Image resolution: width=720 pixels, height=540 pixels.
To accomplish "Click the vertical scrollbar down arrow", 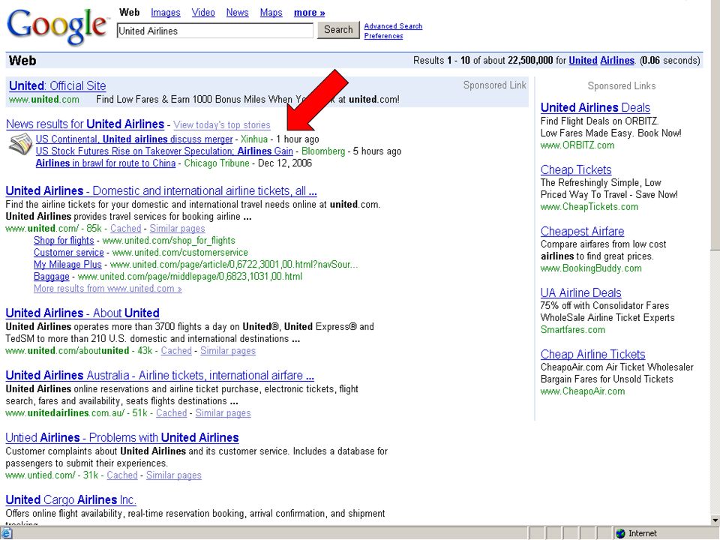I will [x=715, y=520].
